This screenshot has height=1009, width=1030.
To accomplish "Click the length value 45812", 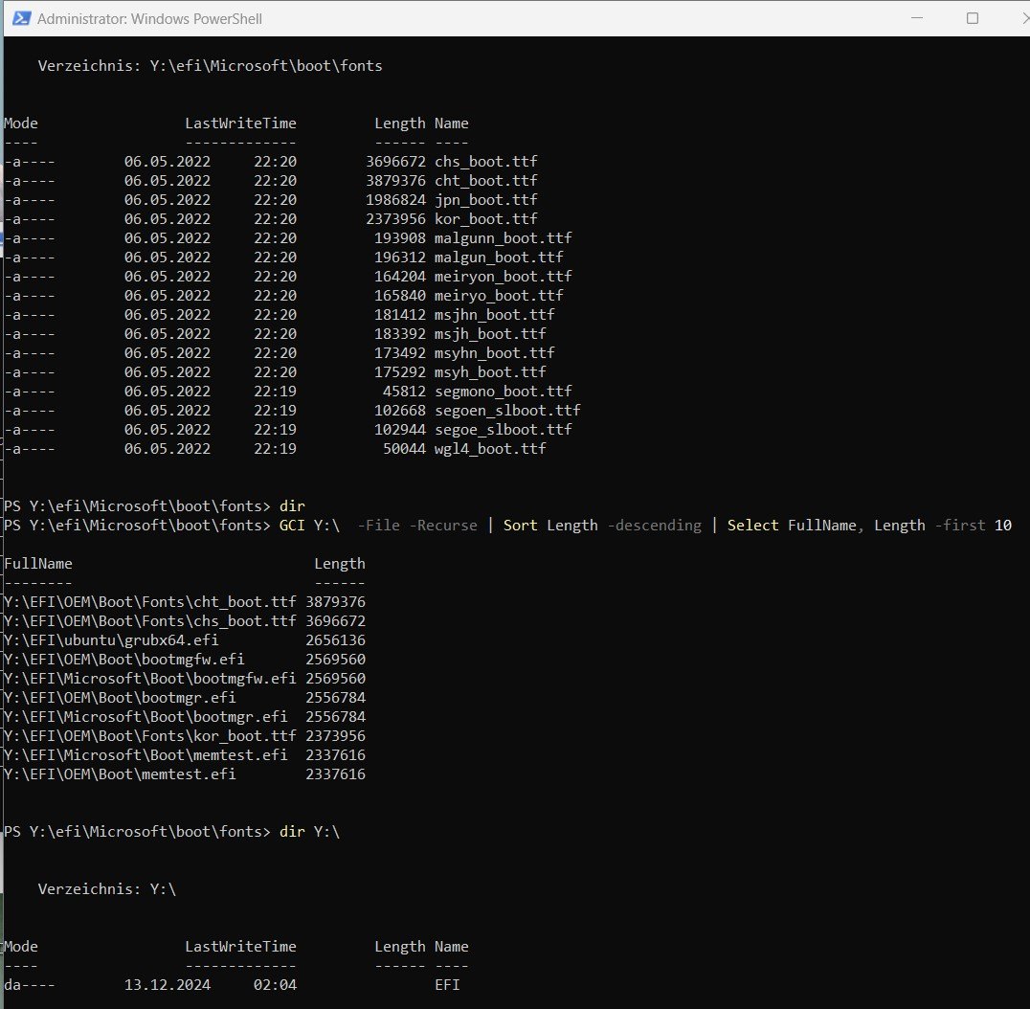I will tap(404, 391).
